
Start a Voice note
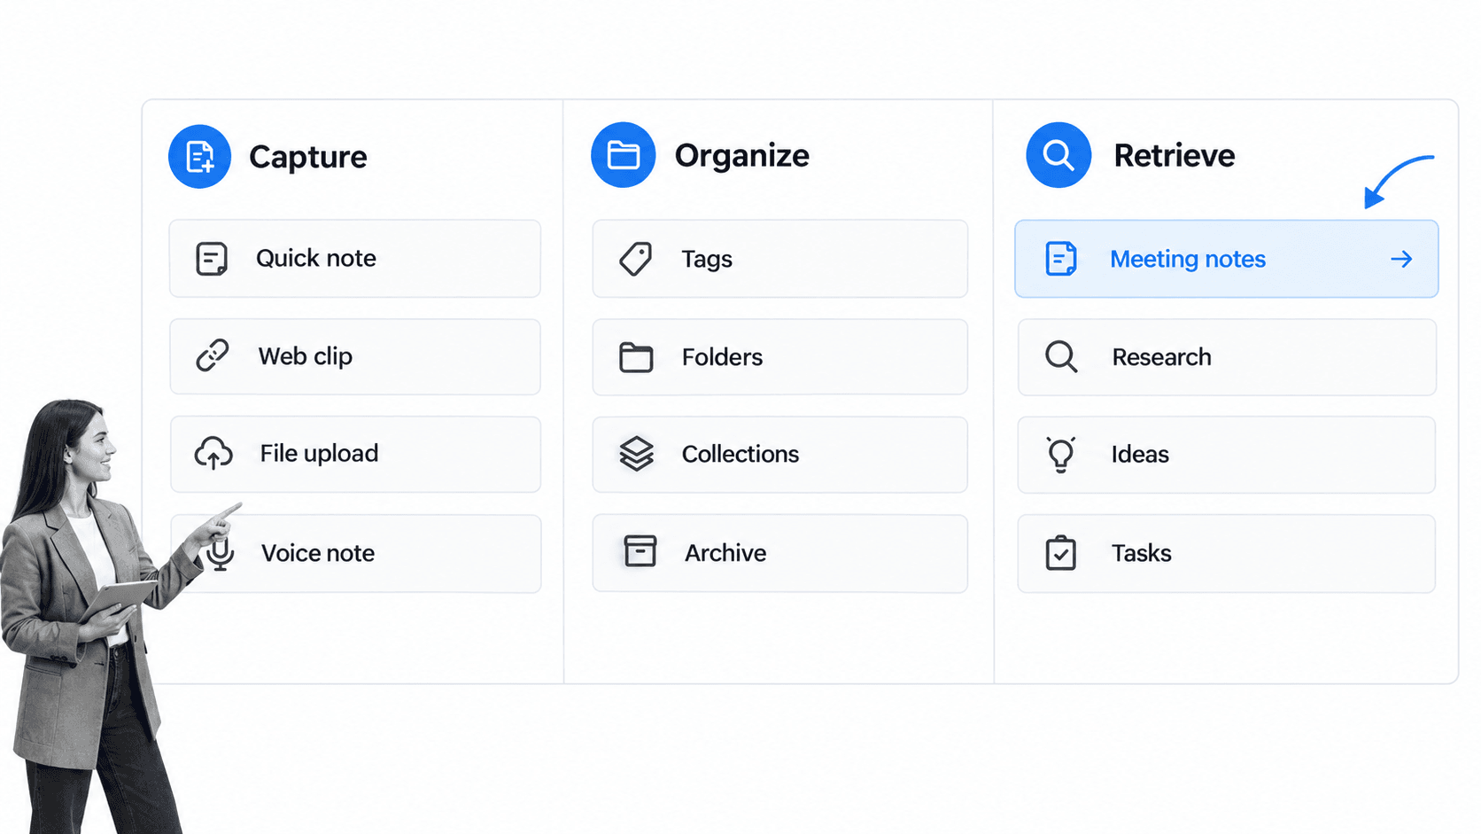(355, 554)
